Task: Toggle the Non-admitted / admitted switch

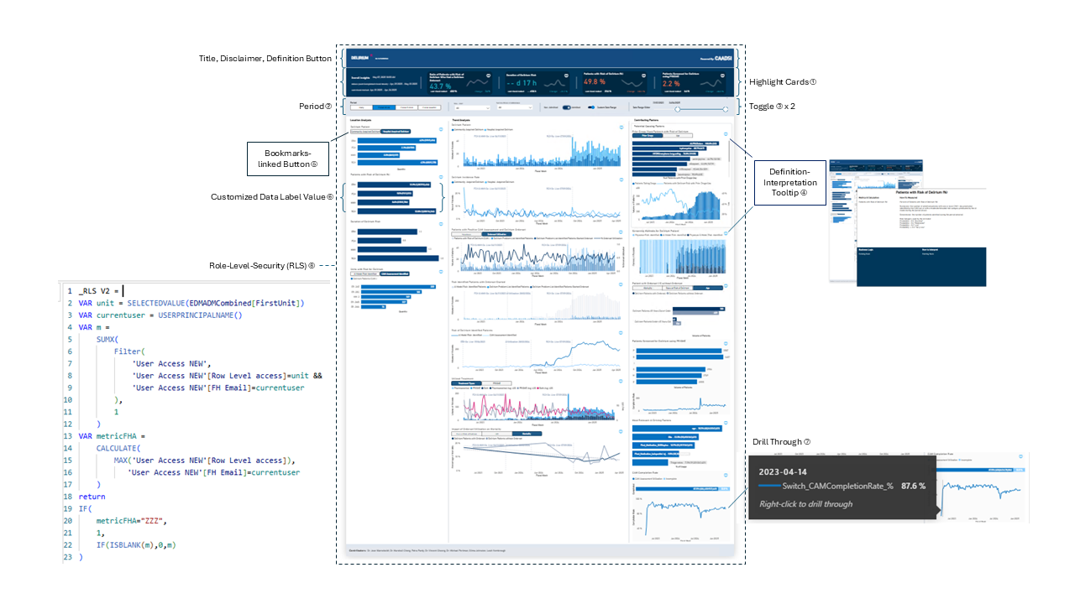Action: [x=567, y=107]
